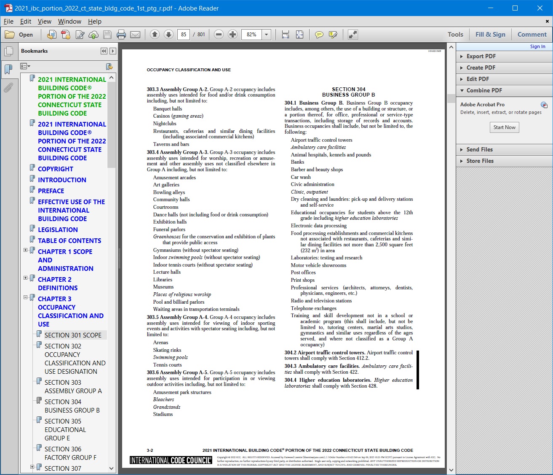
Task: Toggle the Page Thumbnails panel
Action: (x=8, y=51)
